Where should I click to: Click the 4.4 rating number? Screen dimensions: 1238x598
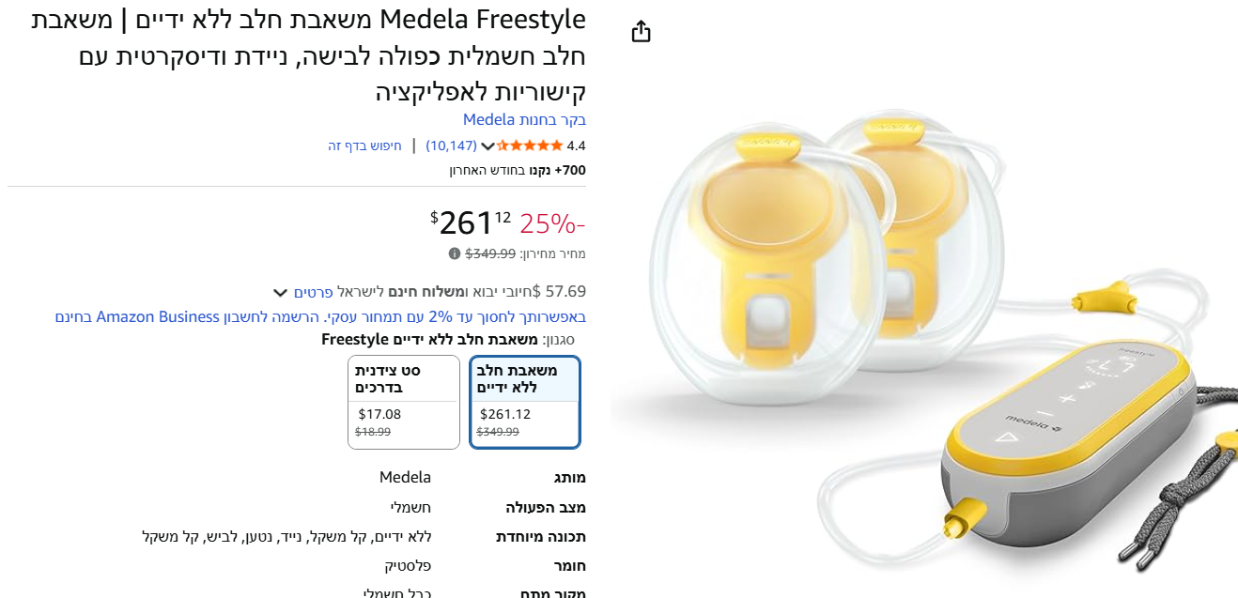pyautogui.click(x=576, y=146)
